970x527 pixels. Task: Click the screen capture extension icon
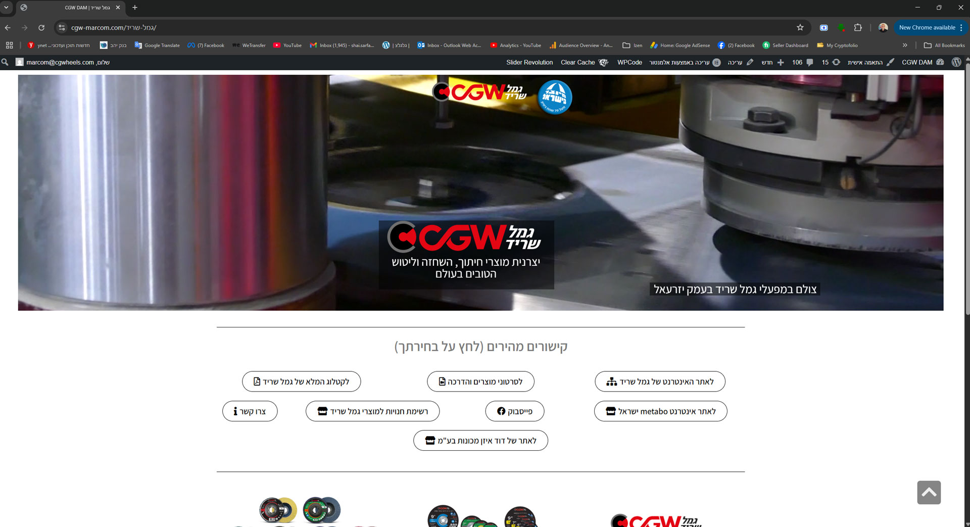click(823, 27)
